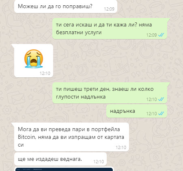Click timestamp of 'ще ме издадеш веднага'
183x171 pixels.
pyautogui.click(x=99, y=162)
